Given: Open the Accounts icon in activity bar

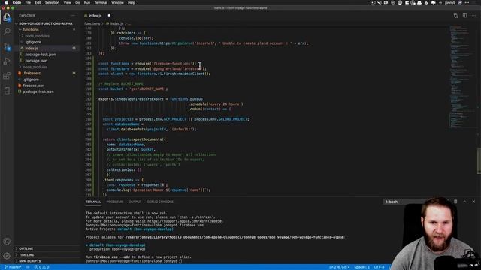Looking at the screenshot, I should (x=7, y=241).
